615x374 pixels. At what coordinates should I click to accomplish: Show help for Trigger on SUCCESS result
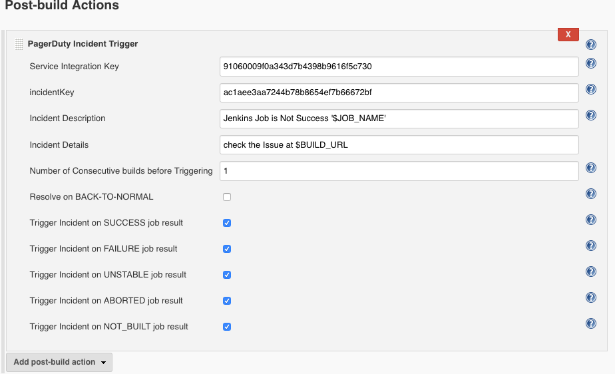click(x=590, y=220)
